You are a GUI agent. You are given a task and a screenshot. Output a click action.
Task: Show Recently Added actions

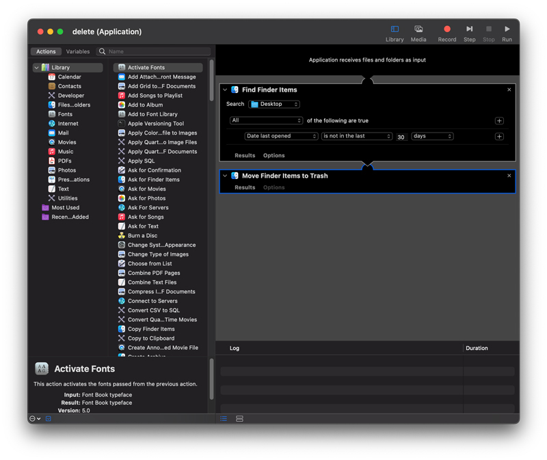(70, 217)
